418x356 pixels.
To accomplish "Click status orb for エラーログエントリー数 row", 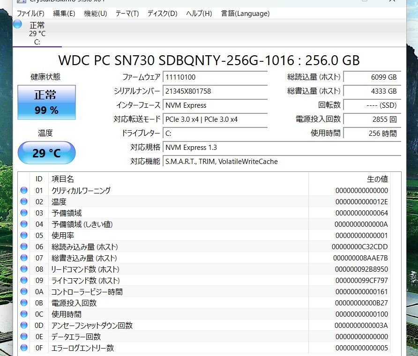I will 24,348.
